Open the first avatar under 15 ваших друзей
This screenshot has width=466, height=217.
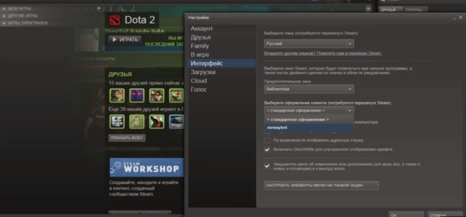click(x=117, y=95)
